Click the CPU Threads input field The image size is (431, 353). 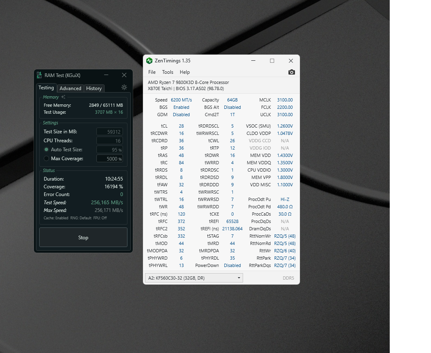109,141
